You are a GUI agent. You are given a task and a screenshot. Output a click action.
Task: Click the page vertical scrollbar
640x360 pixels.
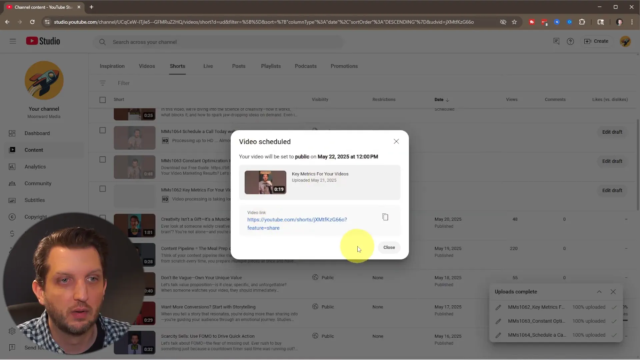click(638, 165)
